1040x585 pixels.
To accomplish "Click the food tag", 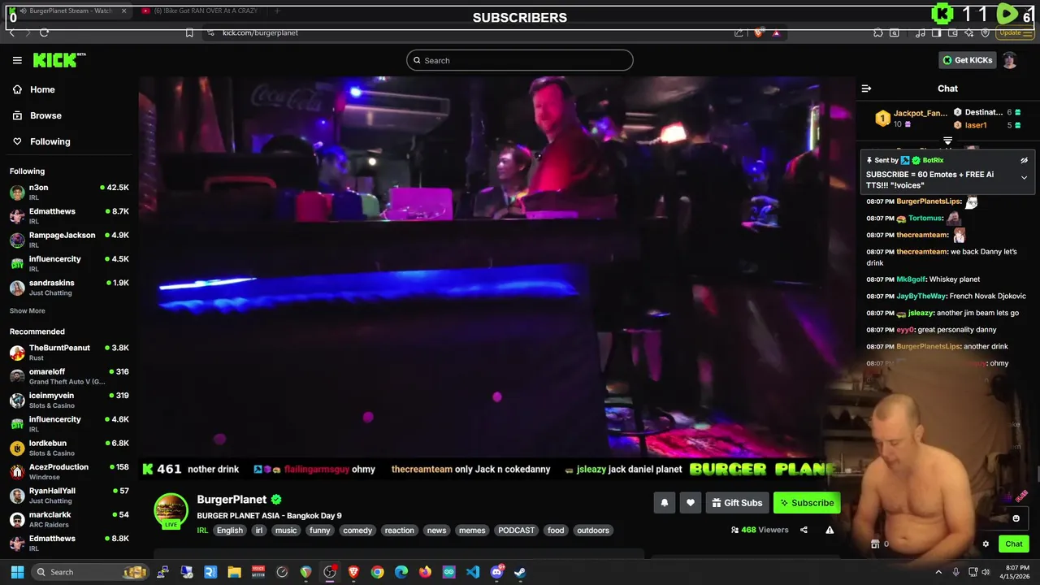I will [556, 531].
